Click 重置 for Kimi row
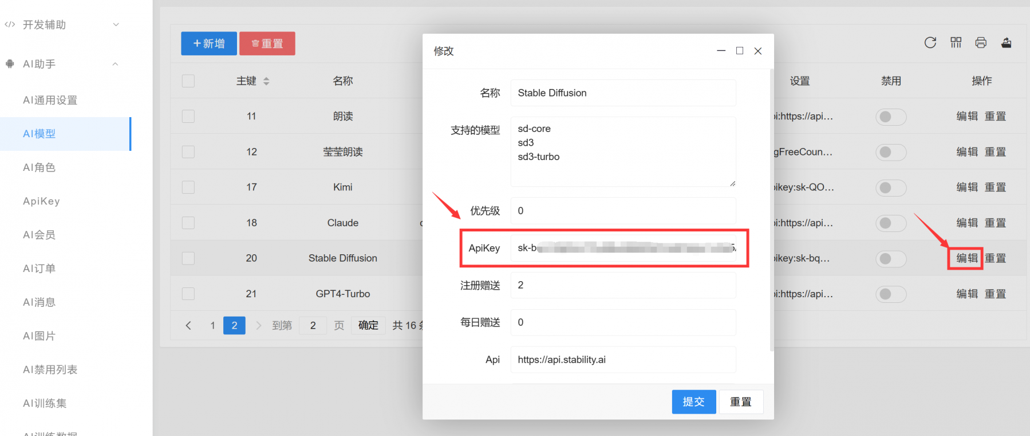The height and width of the screenshot is (436, 1030). coord(995,187)
